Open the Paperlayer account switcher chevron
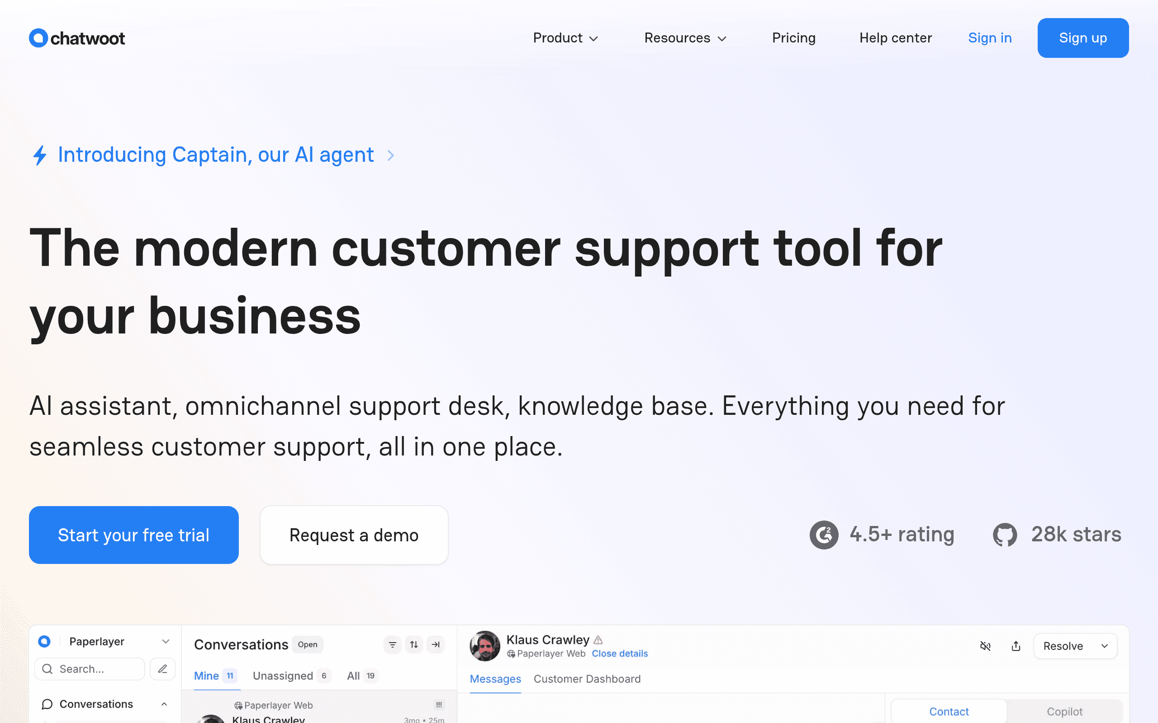The image size is (1158, 723). coord(166,641)
